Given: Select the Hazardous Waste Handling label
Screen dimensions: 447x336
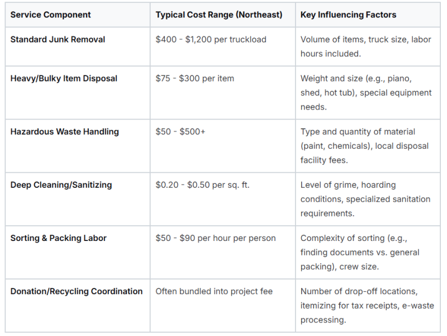Looking at the screenshot, I should (64, 132).
